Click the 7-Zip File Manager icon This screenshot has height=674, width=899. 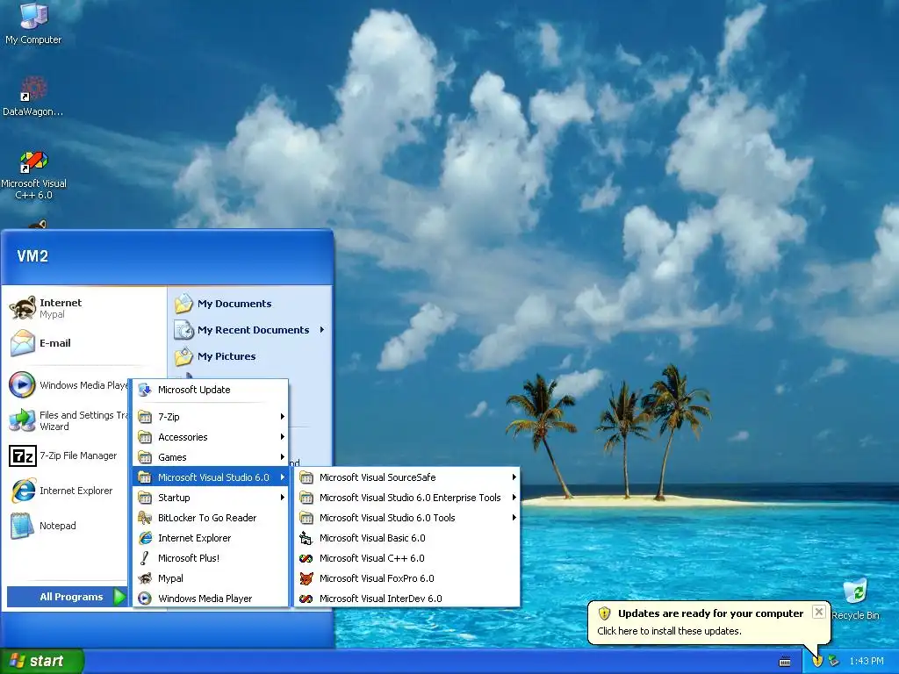(23, 455)
